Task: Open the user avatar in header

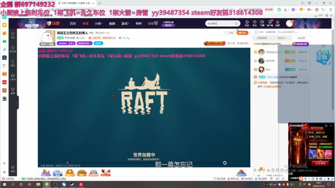Action: click(289, 23)
